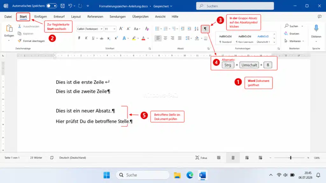Image resolution: width=326 pixels, height=183 pixels.
Task: Switch to the Sendungen tab
Action: [x=118, y=17]
